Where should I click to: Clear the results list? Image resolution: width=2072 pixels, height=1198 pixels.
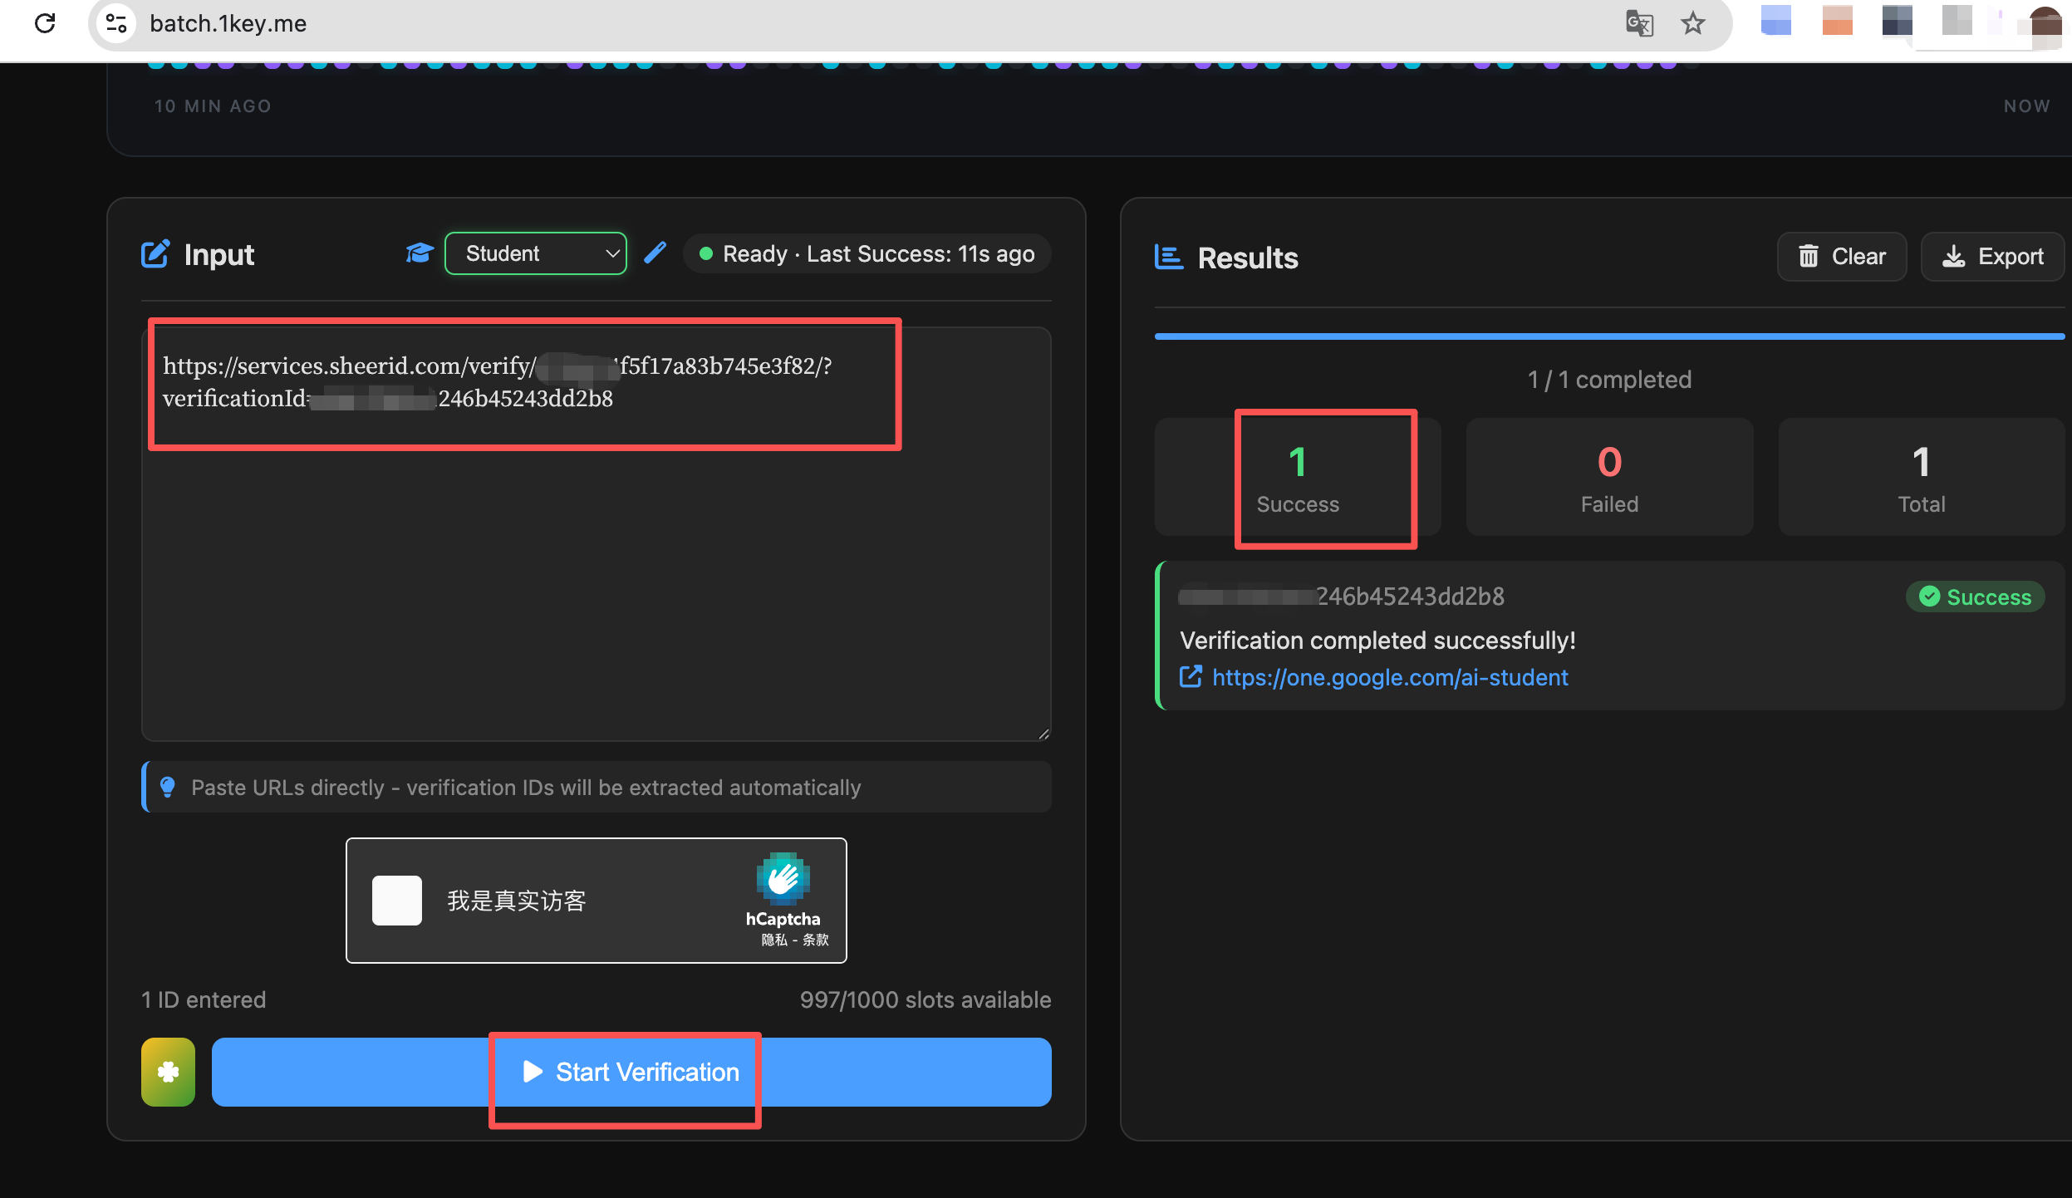coord(1842,257)
